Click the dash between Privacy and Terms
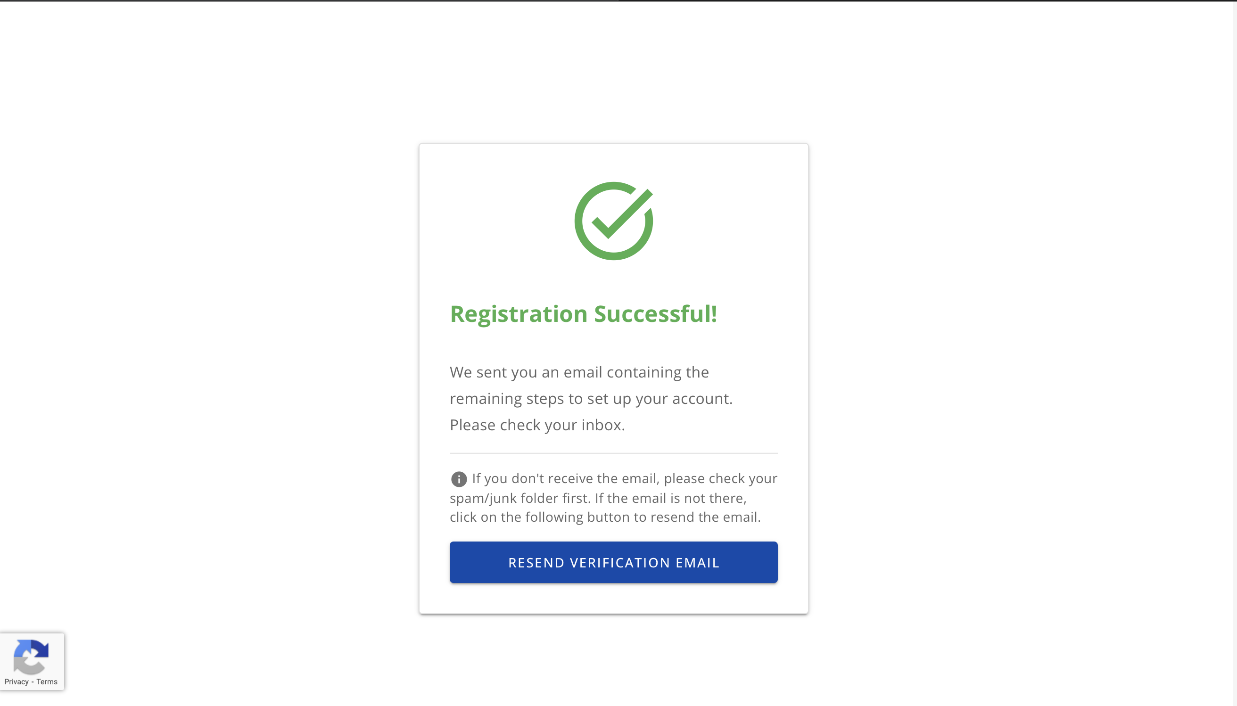This screenshot has height=706, width=1237. [32, 681]
